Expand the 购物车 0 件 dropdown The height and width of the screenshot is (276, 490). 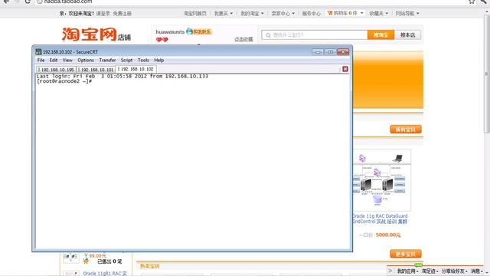coord(345,13)
